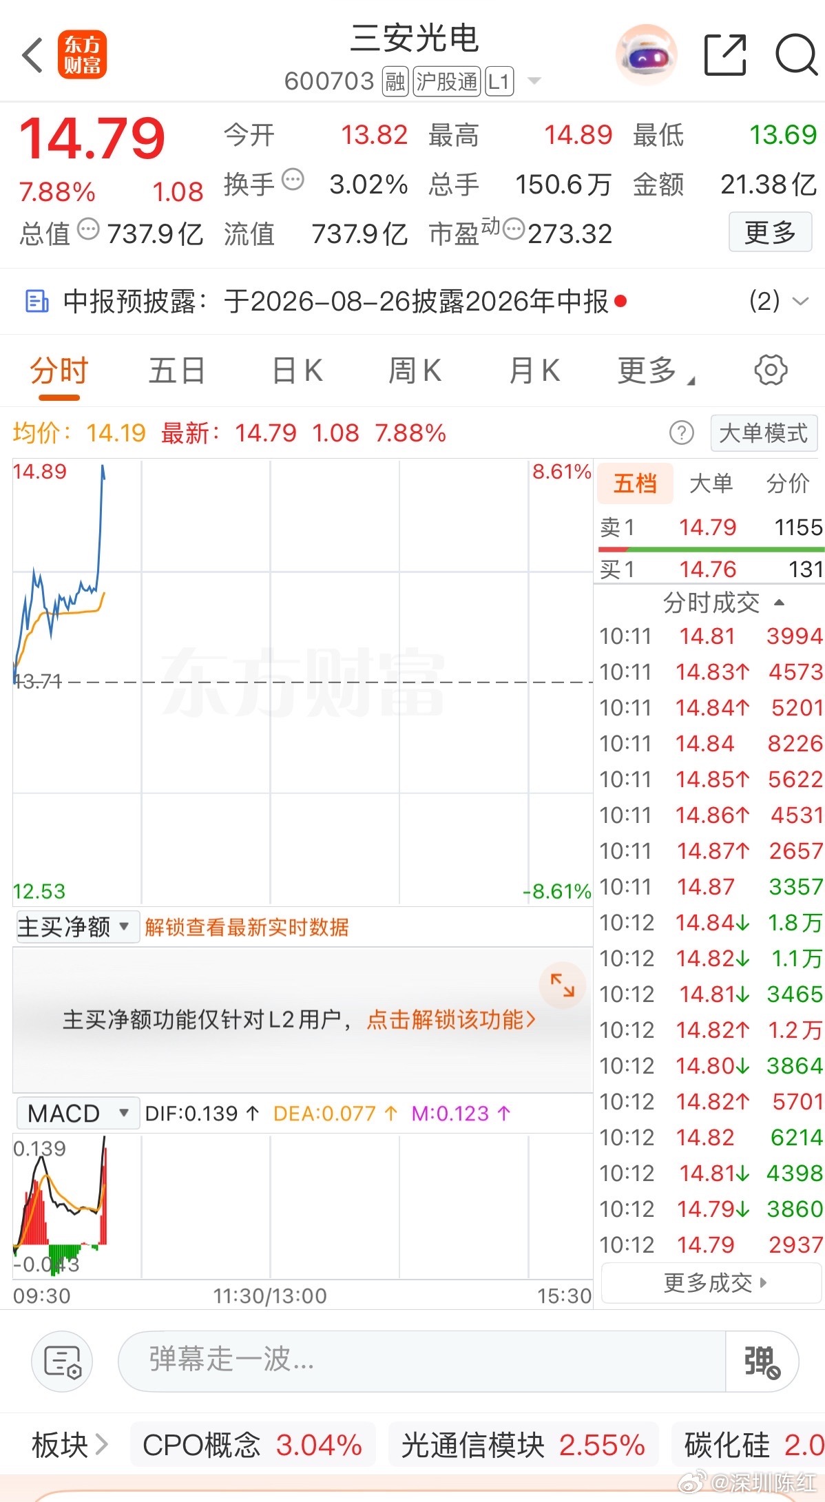Image resolution: width=825 pixels, height=1502 pixels.
Task: Tap trade row 10:12 14.79 2937
Action: (711, 1245)
